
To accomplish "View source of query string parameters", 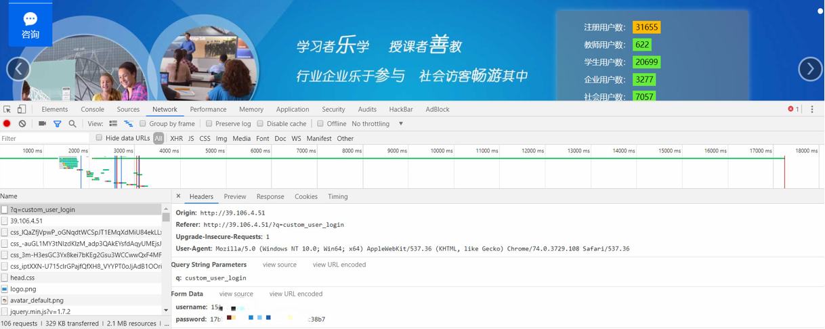I will tap(280, 265).
